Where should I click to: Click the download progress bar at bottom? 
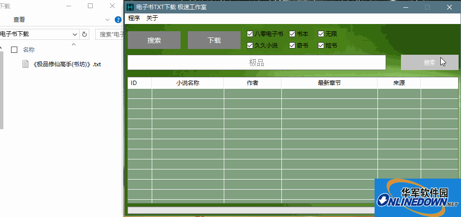tap(251, 211)
